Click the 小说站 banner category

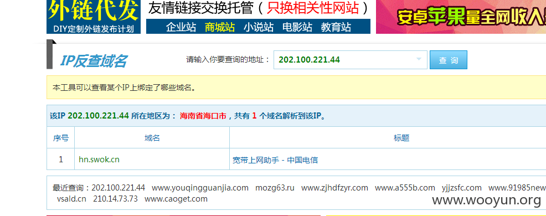pyautogui.click(x=259, y=27)
